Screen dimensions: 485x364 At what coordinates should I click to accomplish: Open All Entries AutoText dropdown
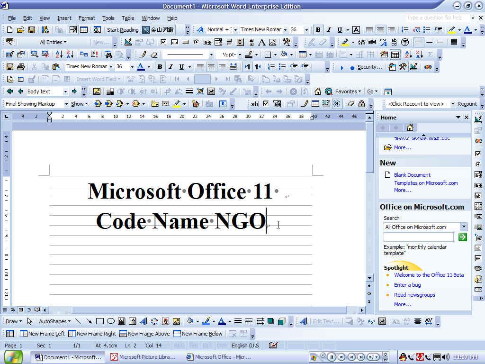53,42
